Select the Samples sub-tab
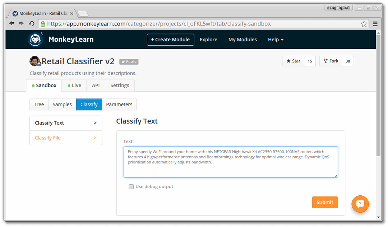 (62, 105)
